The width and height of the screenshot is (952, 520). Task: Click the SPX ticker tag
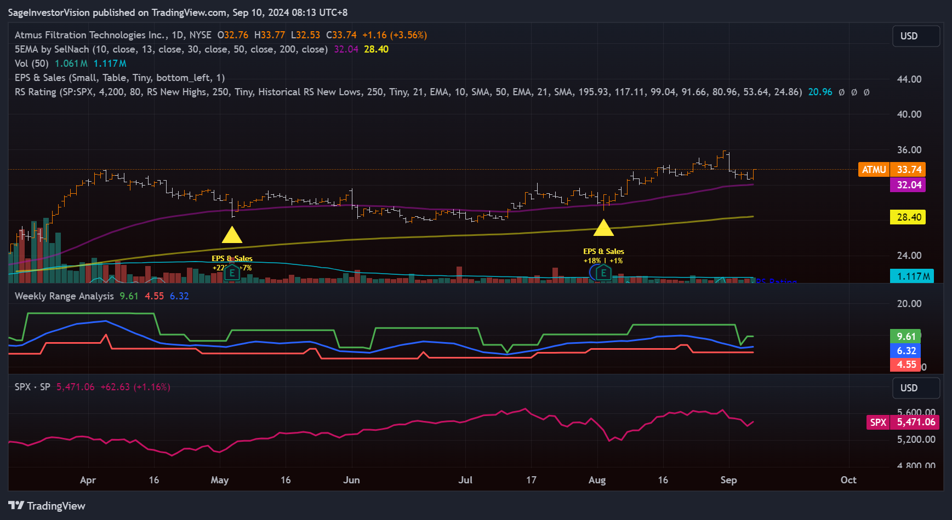tap(878, 422)
